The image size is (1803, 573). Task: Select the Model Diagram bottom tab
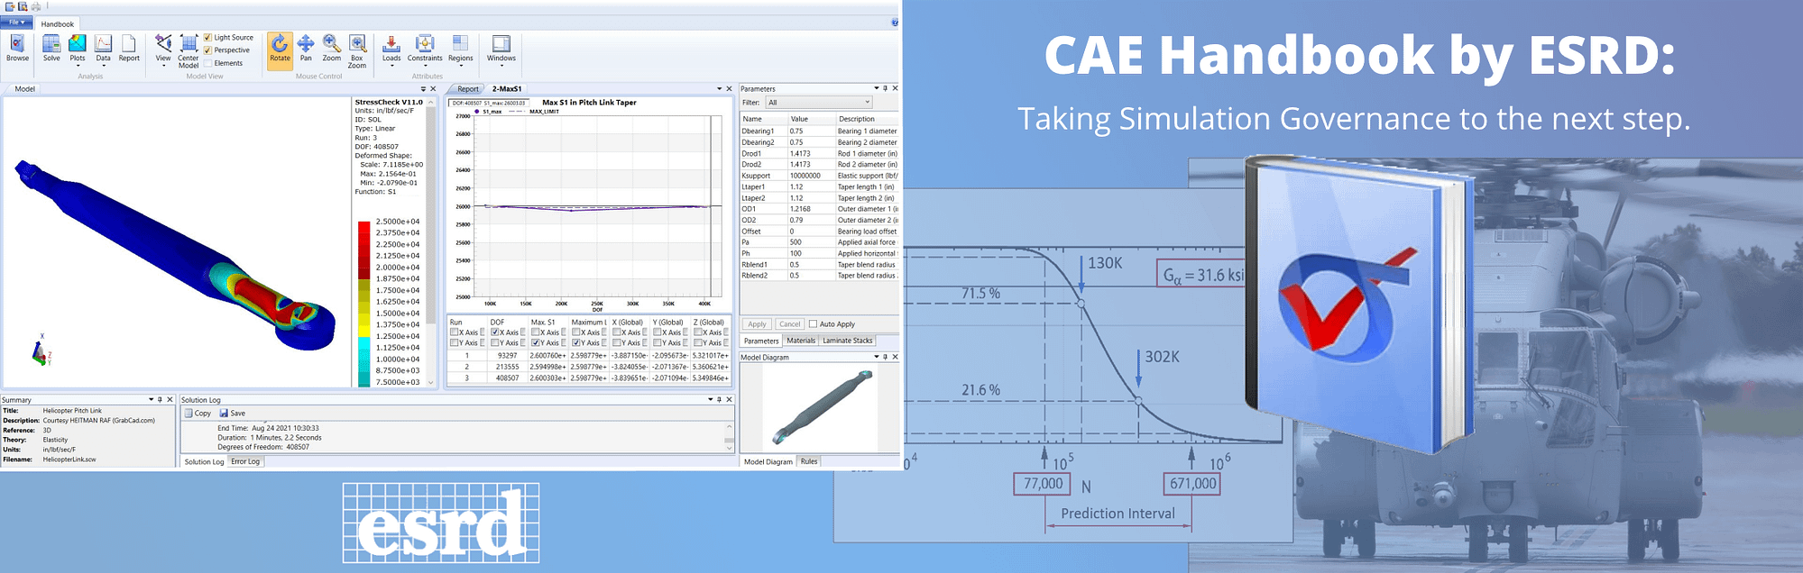click(768, 461)
